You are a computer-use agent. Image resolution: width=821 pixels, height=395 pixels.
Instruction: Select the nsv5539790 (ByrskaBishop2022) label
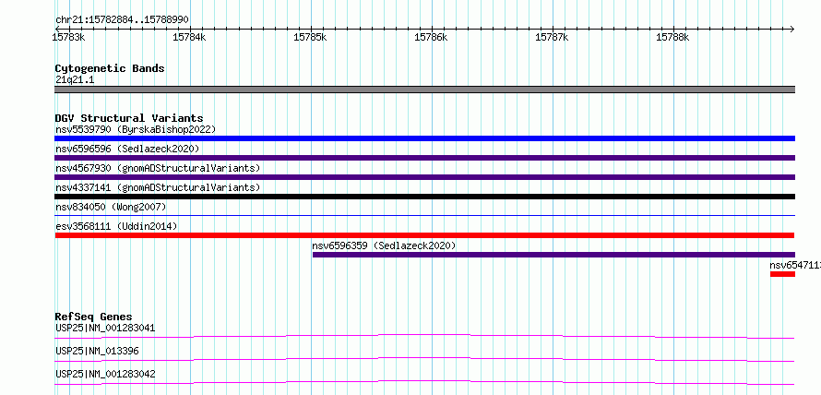136,129
